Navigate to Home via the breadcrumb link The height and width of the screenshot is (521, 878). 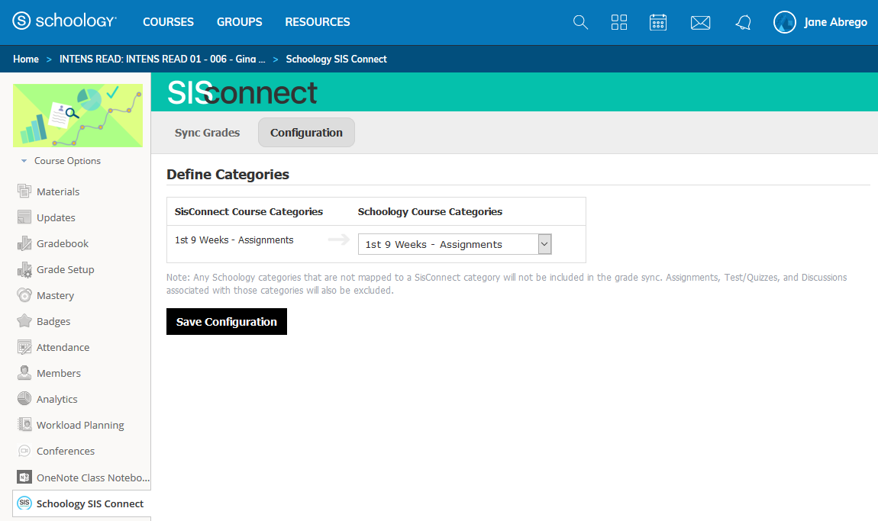pos(26,59)
